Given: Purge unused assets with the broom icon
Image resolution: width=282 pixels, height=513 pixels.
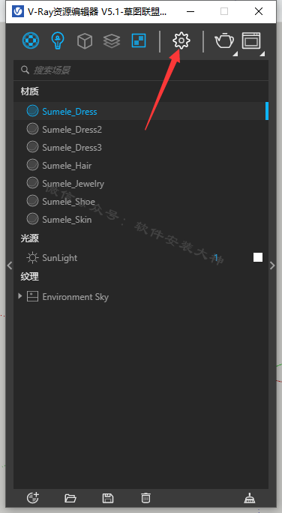Looking at the screenshot, I should point(250,498).
